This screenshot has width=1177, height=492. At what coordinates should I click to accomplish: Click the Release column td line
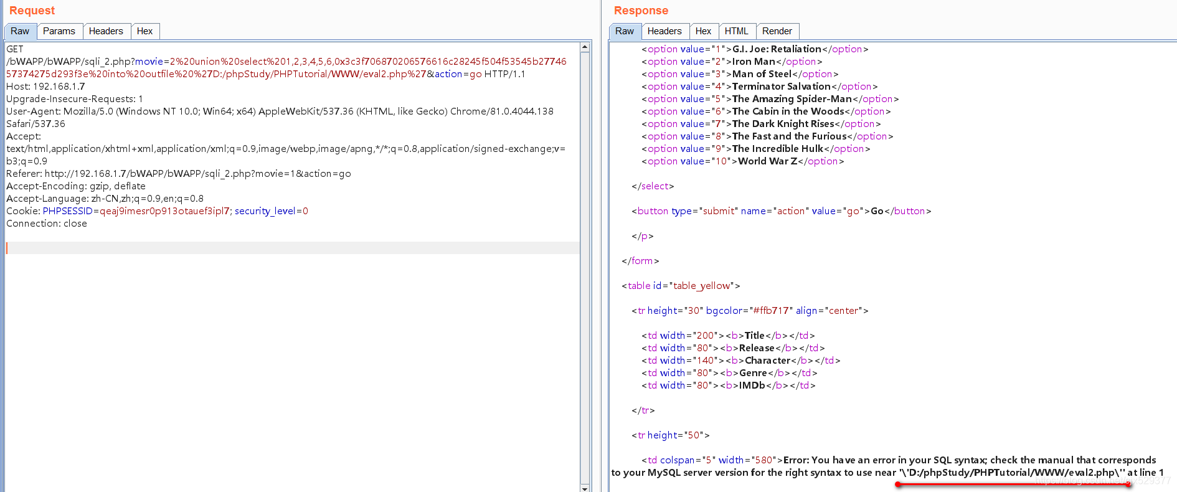(x=733, y=348)
